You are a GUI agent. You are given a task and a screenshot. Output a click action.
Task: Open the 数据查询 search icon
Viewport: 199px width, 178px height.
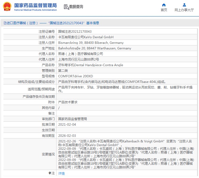66,7
